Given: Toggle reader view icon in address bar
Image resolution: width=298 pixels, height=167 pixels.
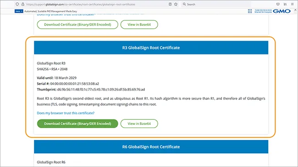Looking at the screenshot, I should [x=170, y=4].
